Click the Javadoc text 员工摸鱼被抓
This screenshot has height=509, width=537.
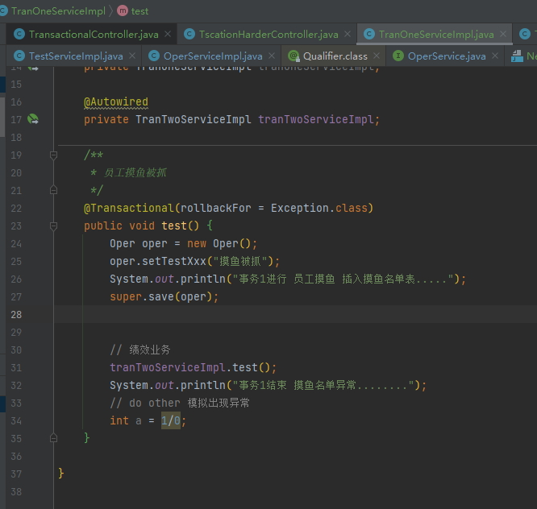(x=135, y=172)
